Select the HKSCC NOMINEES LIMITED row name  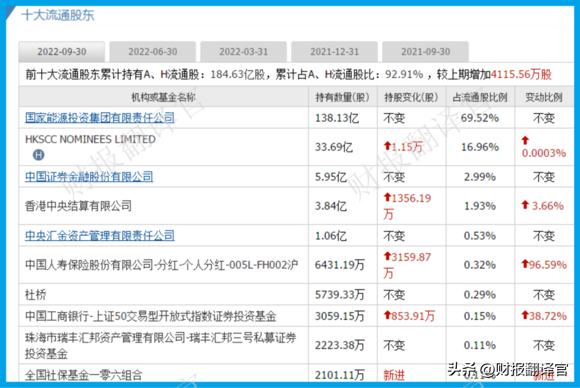click(90, 139)
